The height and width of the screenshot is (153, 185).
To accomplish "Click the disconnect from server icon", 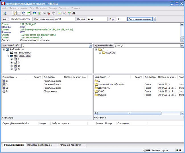I will click(x=49, y=13).
